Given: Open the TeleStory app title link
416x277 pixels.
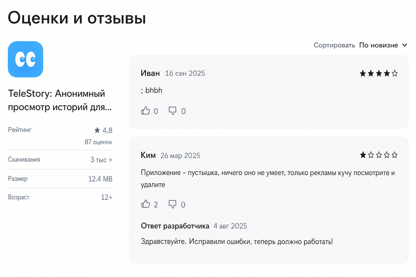Looking at the screenshot, I should point(60,100).
